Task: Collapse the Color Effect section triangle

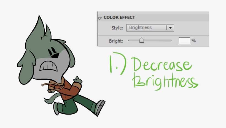Action: point(100,18)
